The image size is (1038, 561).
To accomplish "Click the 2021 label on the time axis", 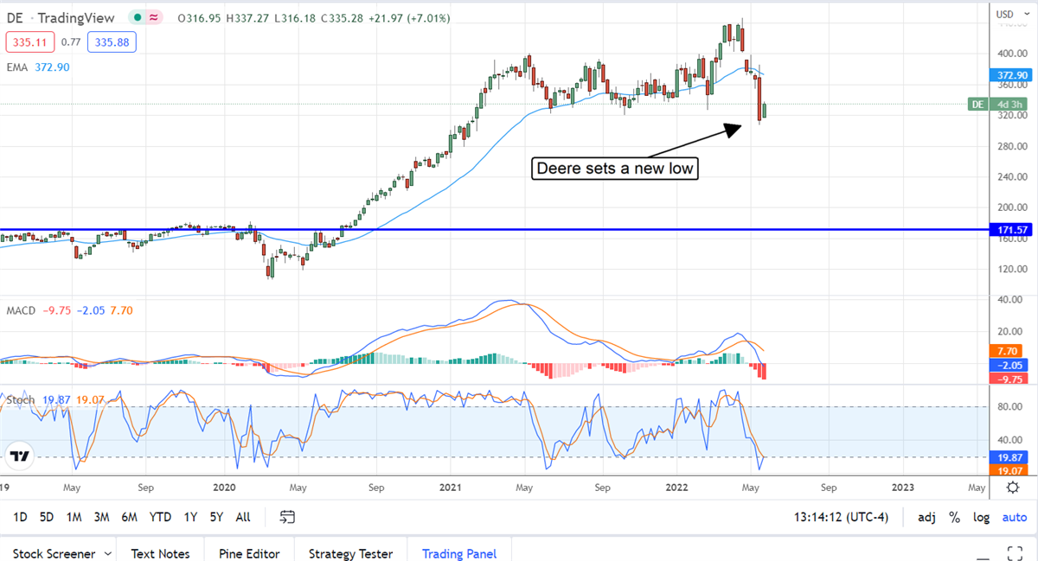I will (x=452, y=487).
